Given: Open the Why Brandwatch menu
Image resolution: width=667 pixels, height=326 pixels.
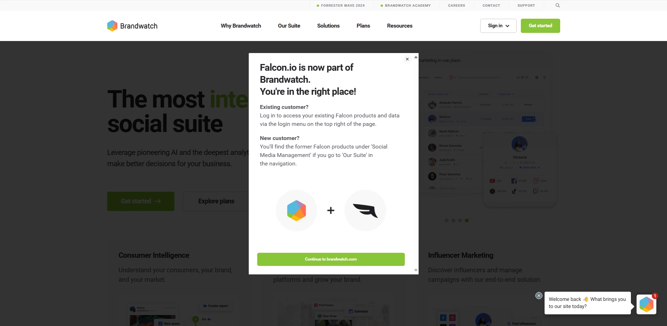Looking at the screenshot, I should pyautogui.click(x=241, y=26).
